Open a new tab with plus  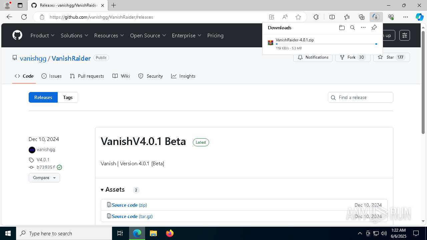pyautogui.click(x=114, y=5)
